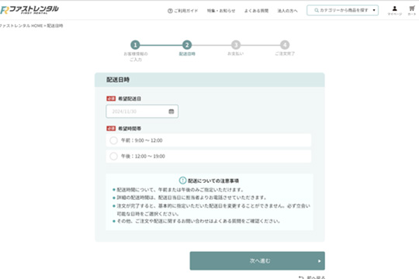Click 希望配送日 label
The height and width of the screenshot is (279, 419).
coord(130,98)
